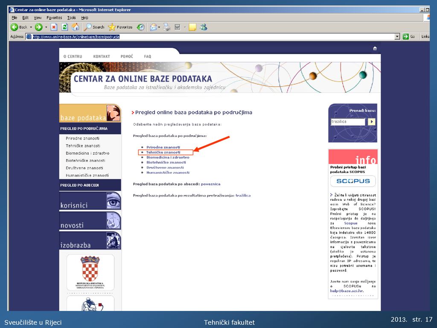This screenshot has width=437, height=328.
Task: Click the Tehničke znanosti link in main list
Action: point(163,152)
